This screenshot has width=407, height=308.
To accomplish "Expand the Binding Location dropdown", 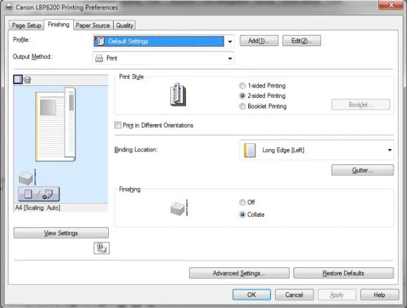I will point(390,150).
